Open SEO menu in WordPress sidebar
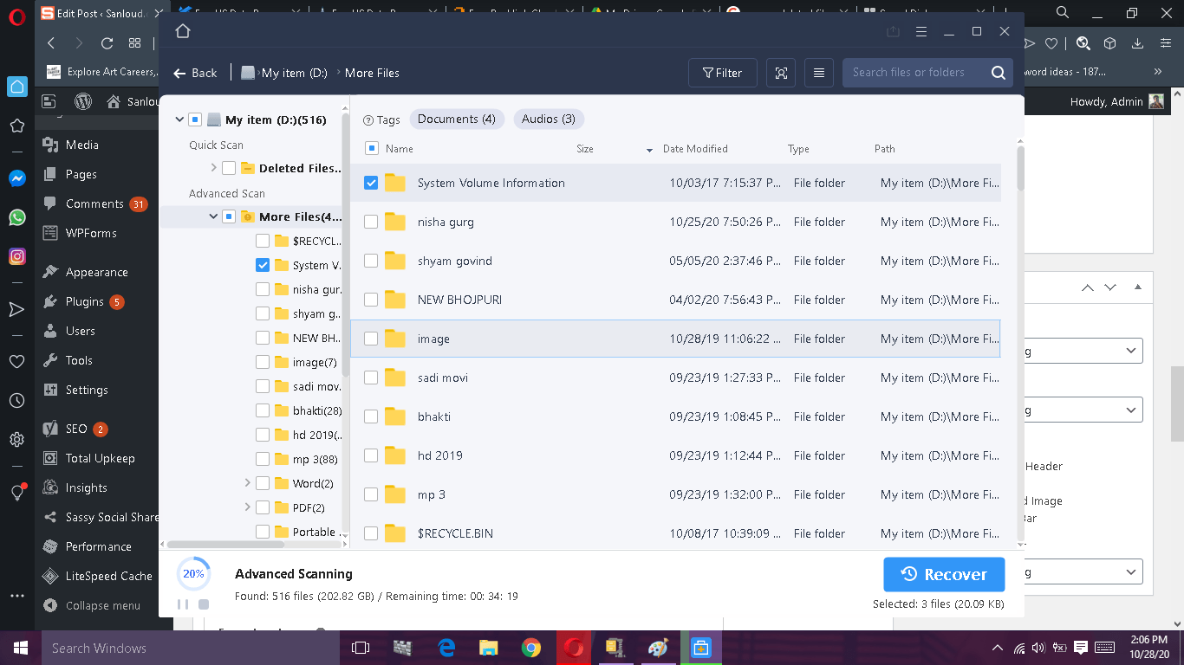The image size is (1184, 665). click(76, 429)
